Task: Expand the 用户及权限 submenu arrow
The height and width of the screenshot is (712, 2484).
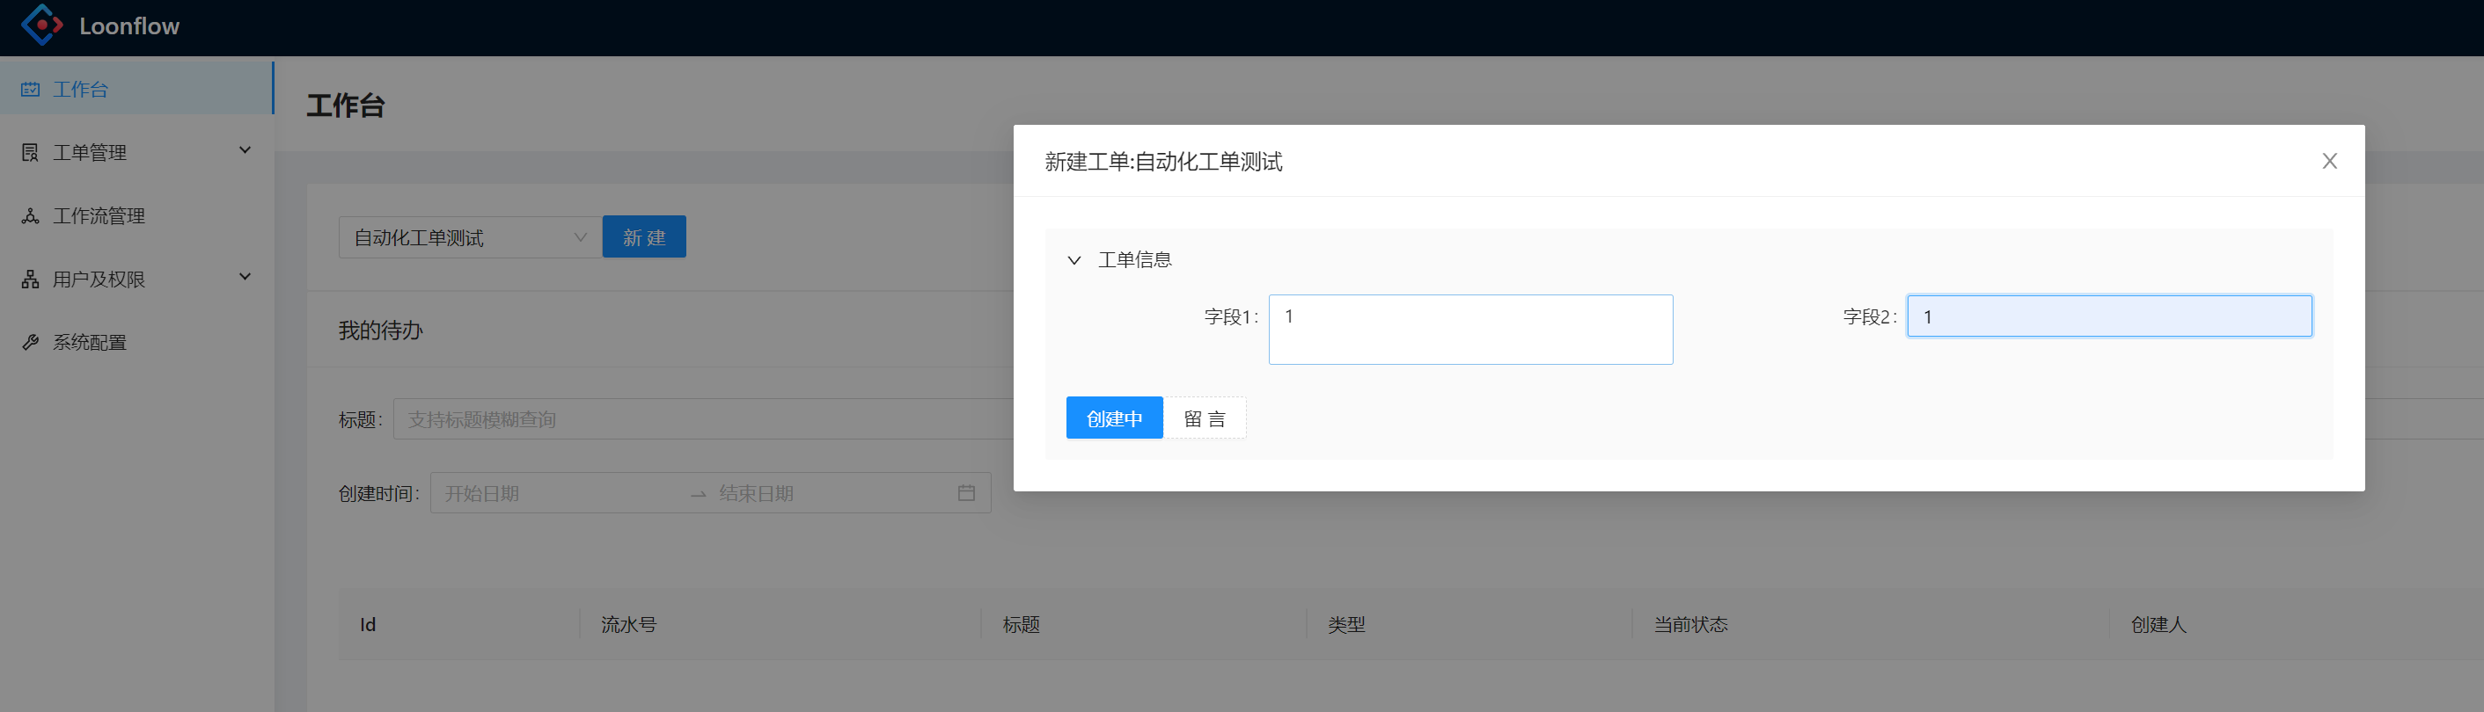Action: coord(245,278)
